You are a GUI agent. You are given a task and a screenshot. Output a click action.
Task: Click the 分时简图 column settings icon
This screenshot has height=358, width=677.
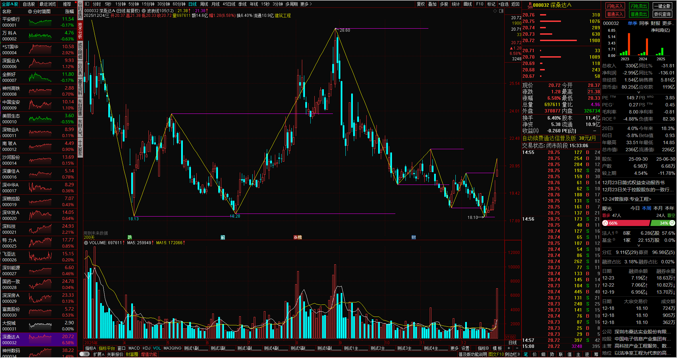point(30,11)
